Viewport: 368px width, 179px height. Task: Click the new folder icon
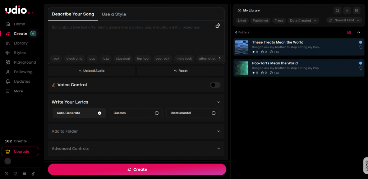pos(349,32)
